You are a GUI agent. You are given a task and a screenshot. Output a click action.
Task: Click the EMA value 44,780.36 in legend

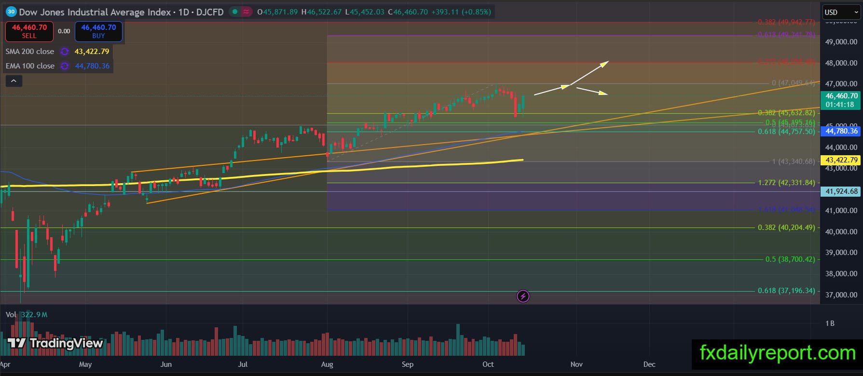point(92,66)
